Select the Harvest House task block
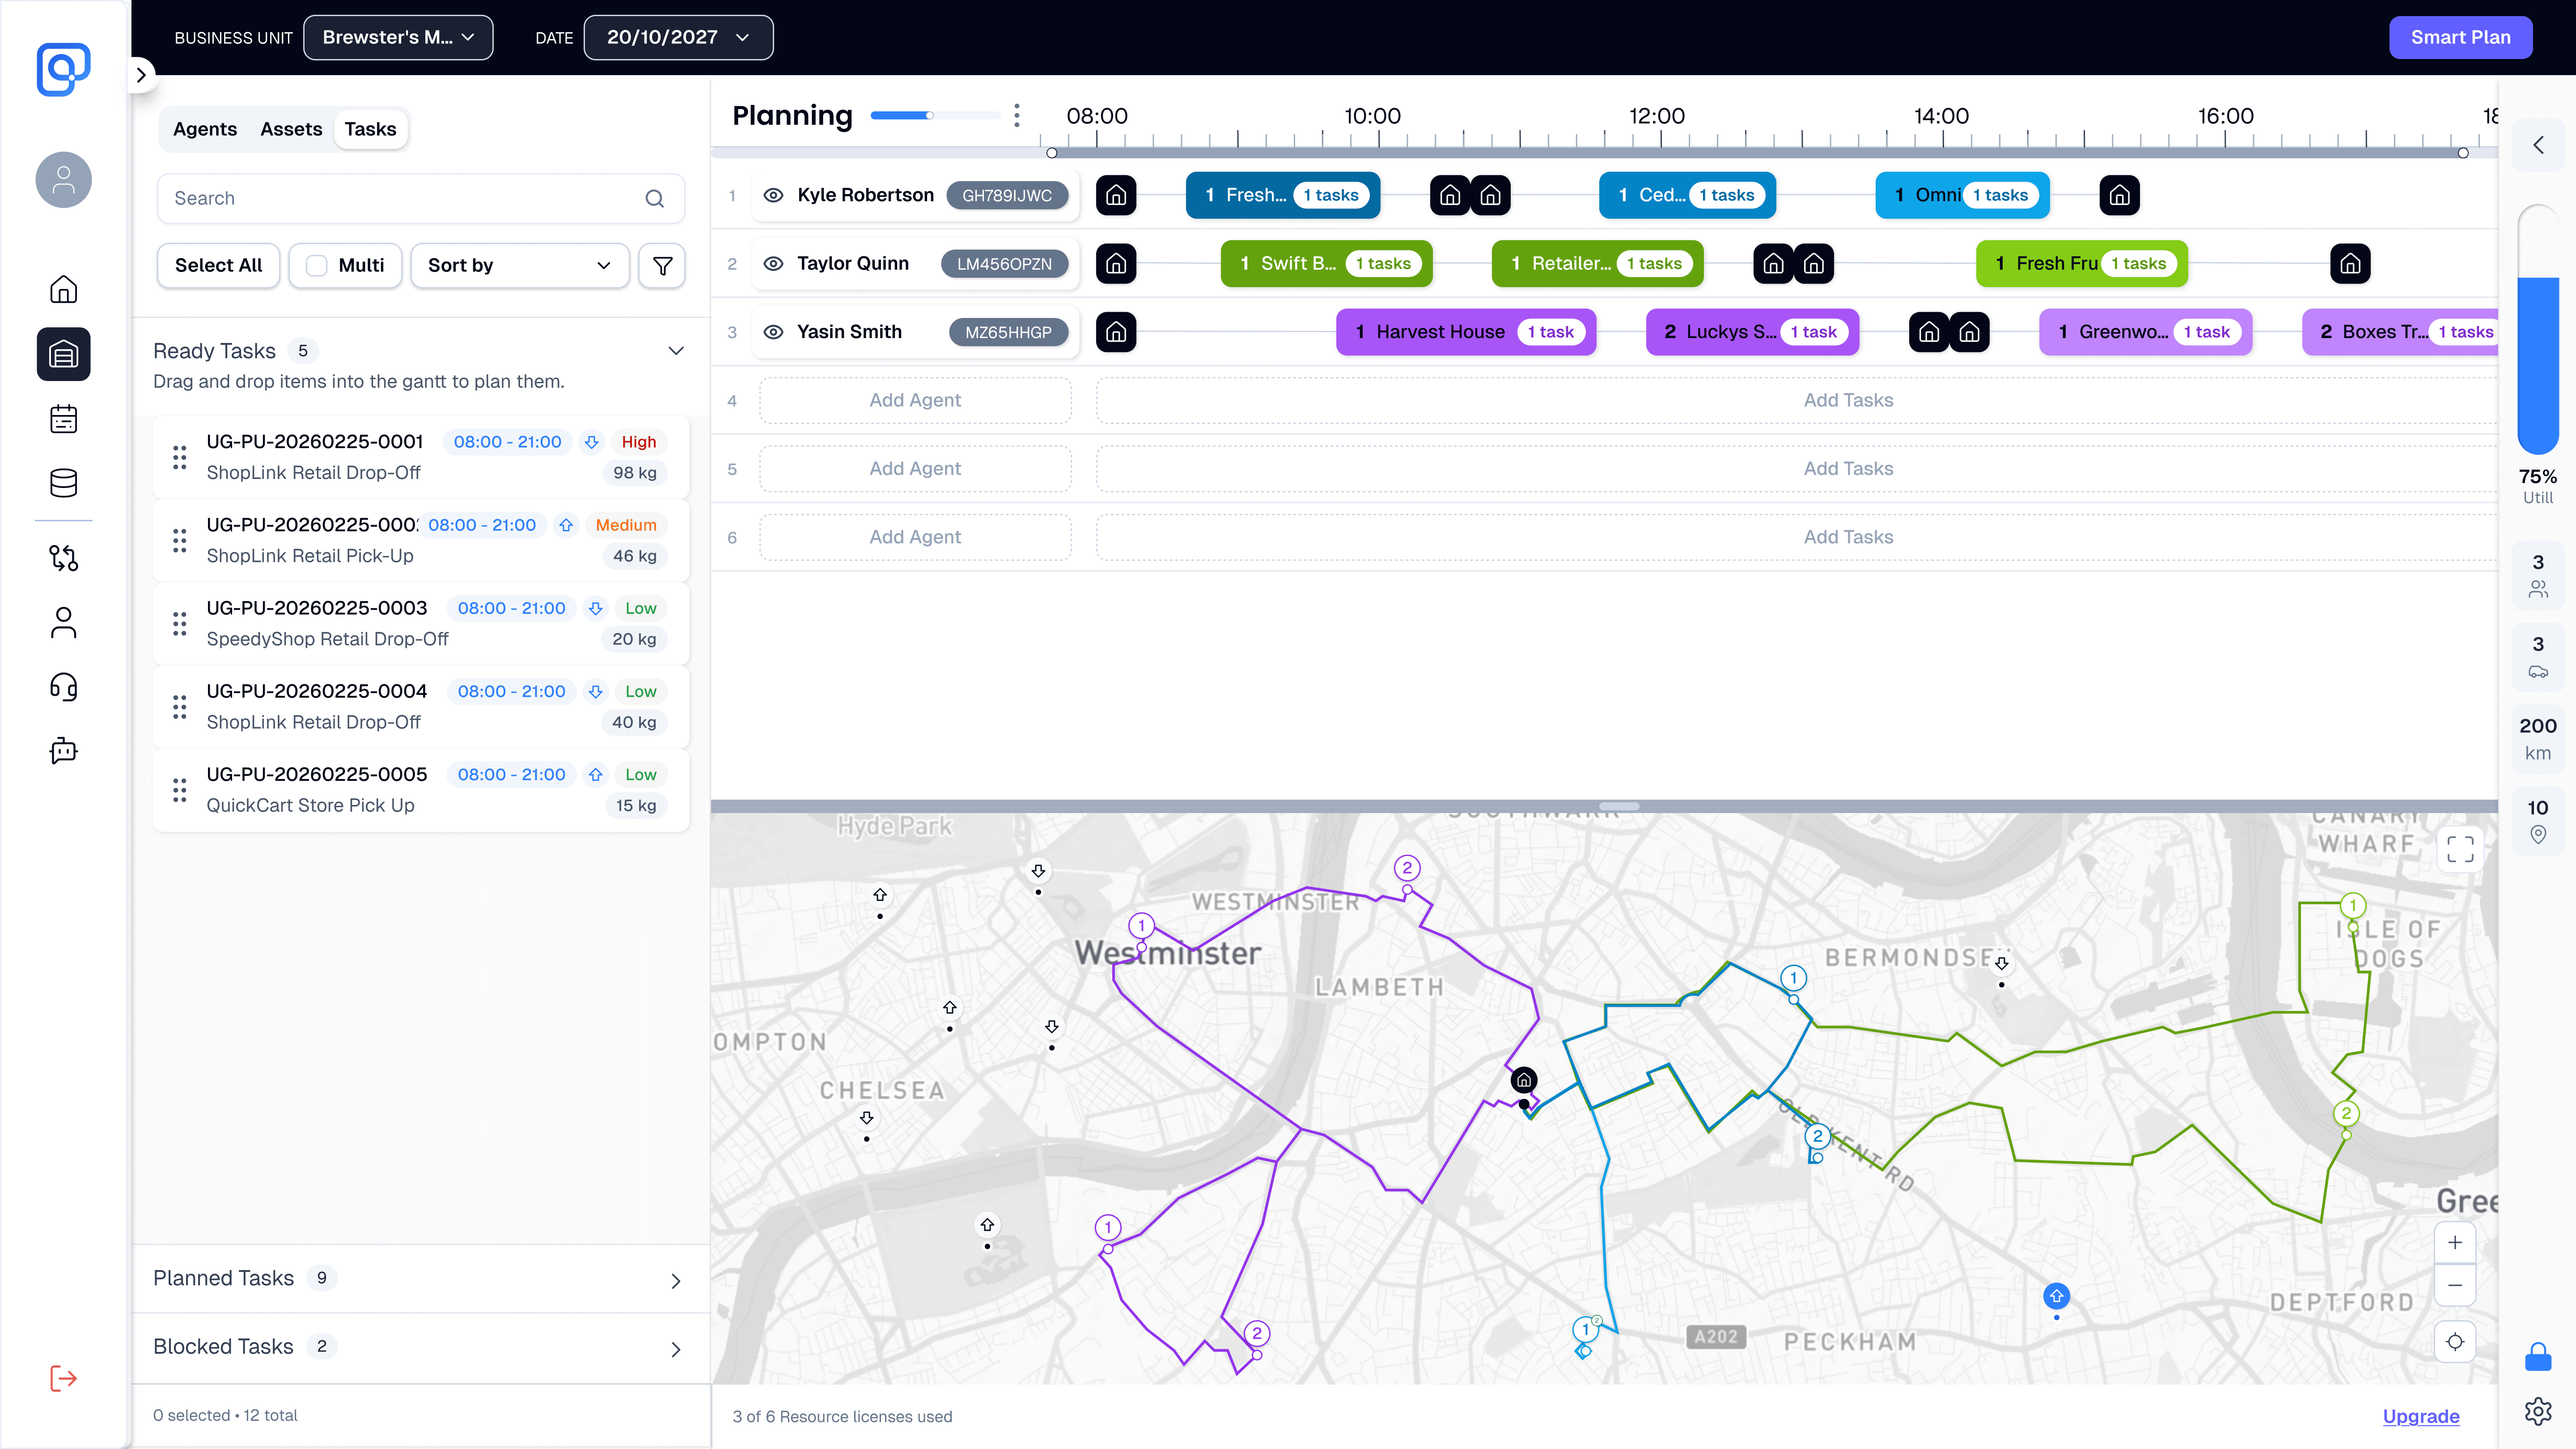2576x1449 pixels. coord(1466,332)
